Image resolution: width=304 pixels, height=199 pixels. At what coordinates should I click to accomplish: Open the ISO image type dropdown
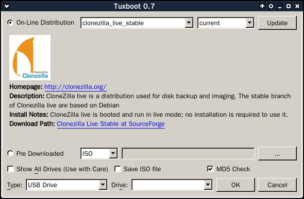coord(99,154)
